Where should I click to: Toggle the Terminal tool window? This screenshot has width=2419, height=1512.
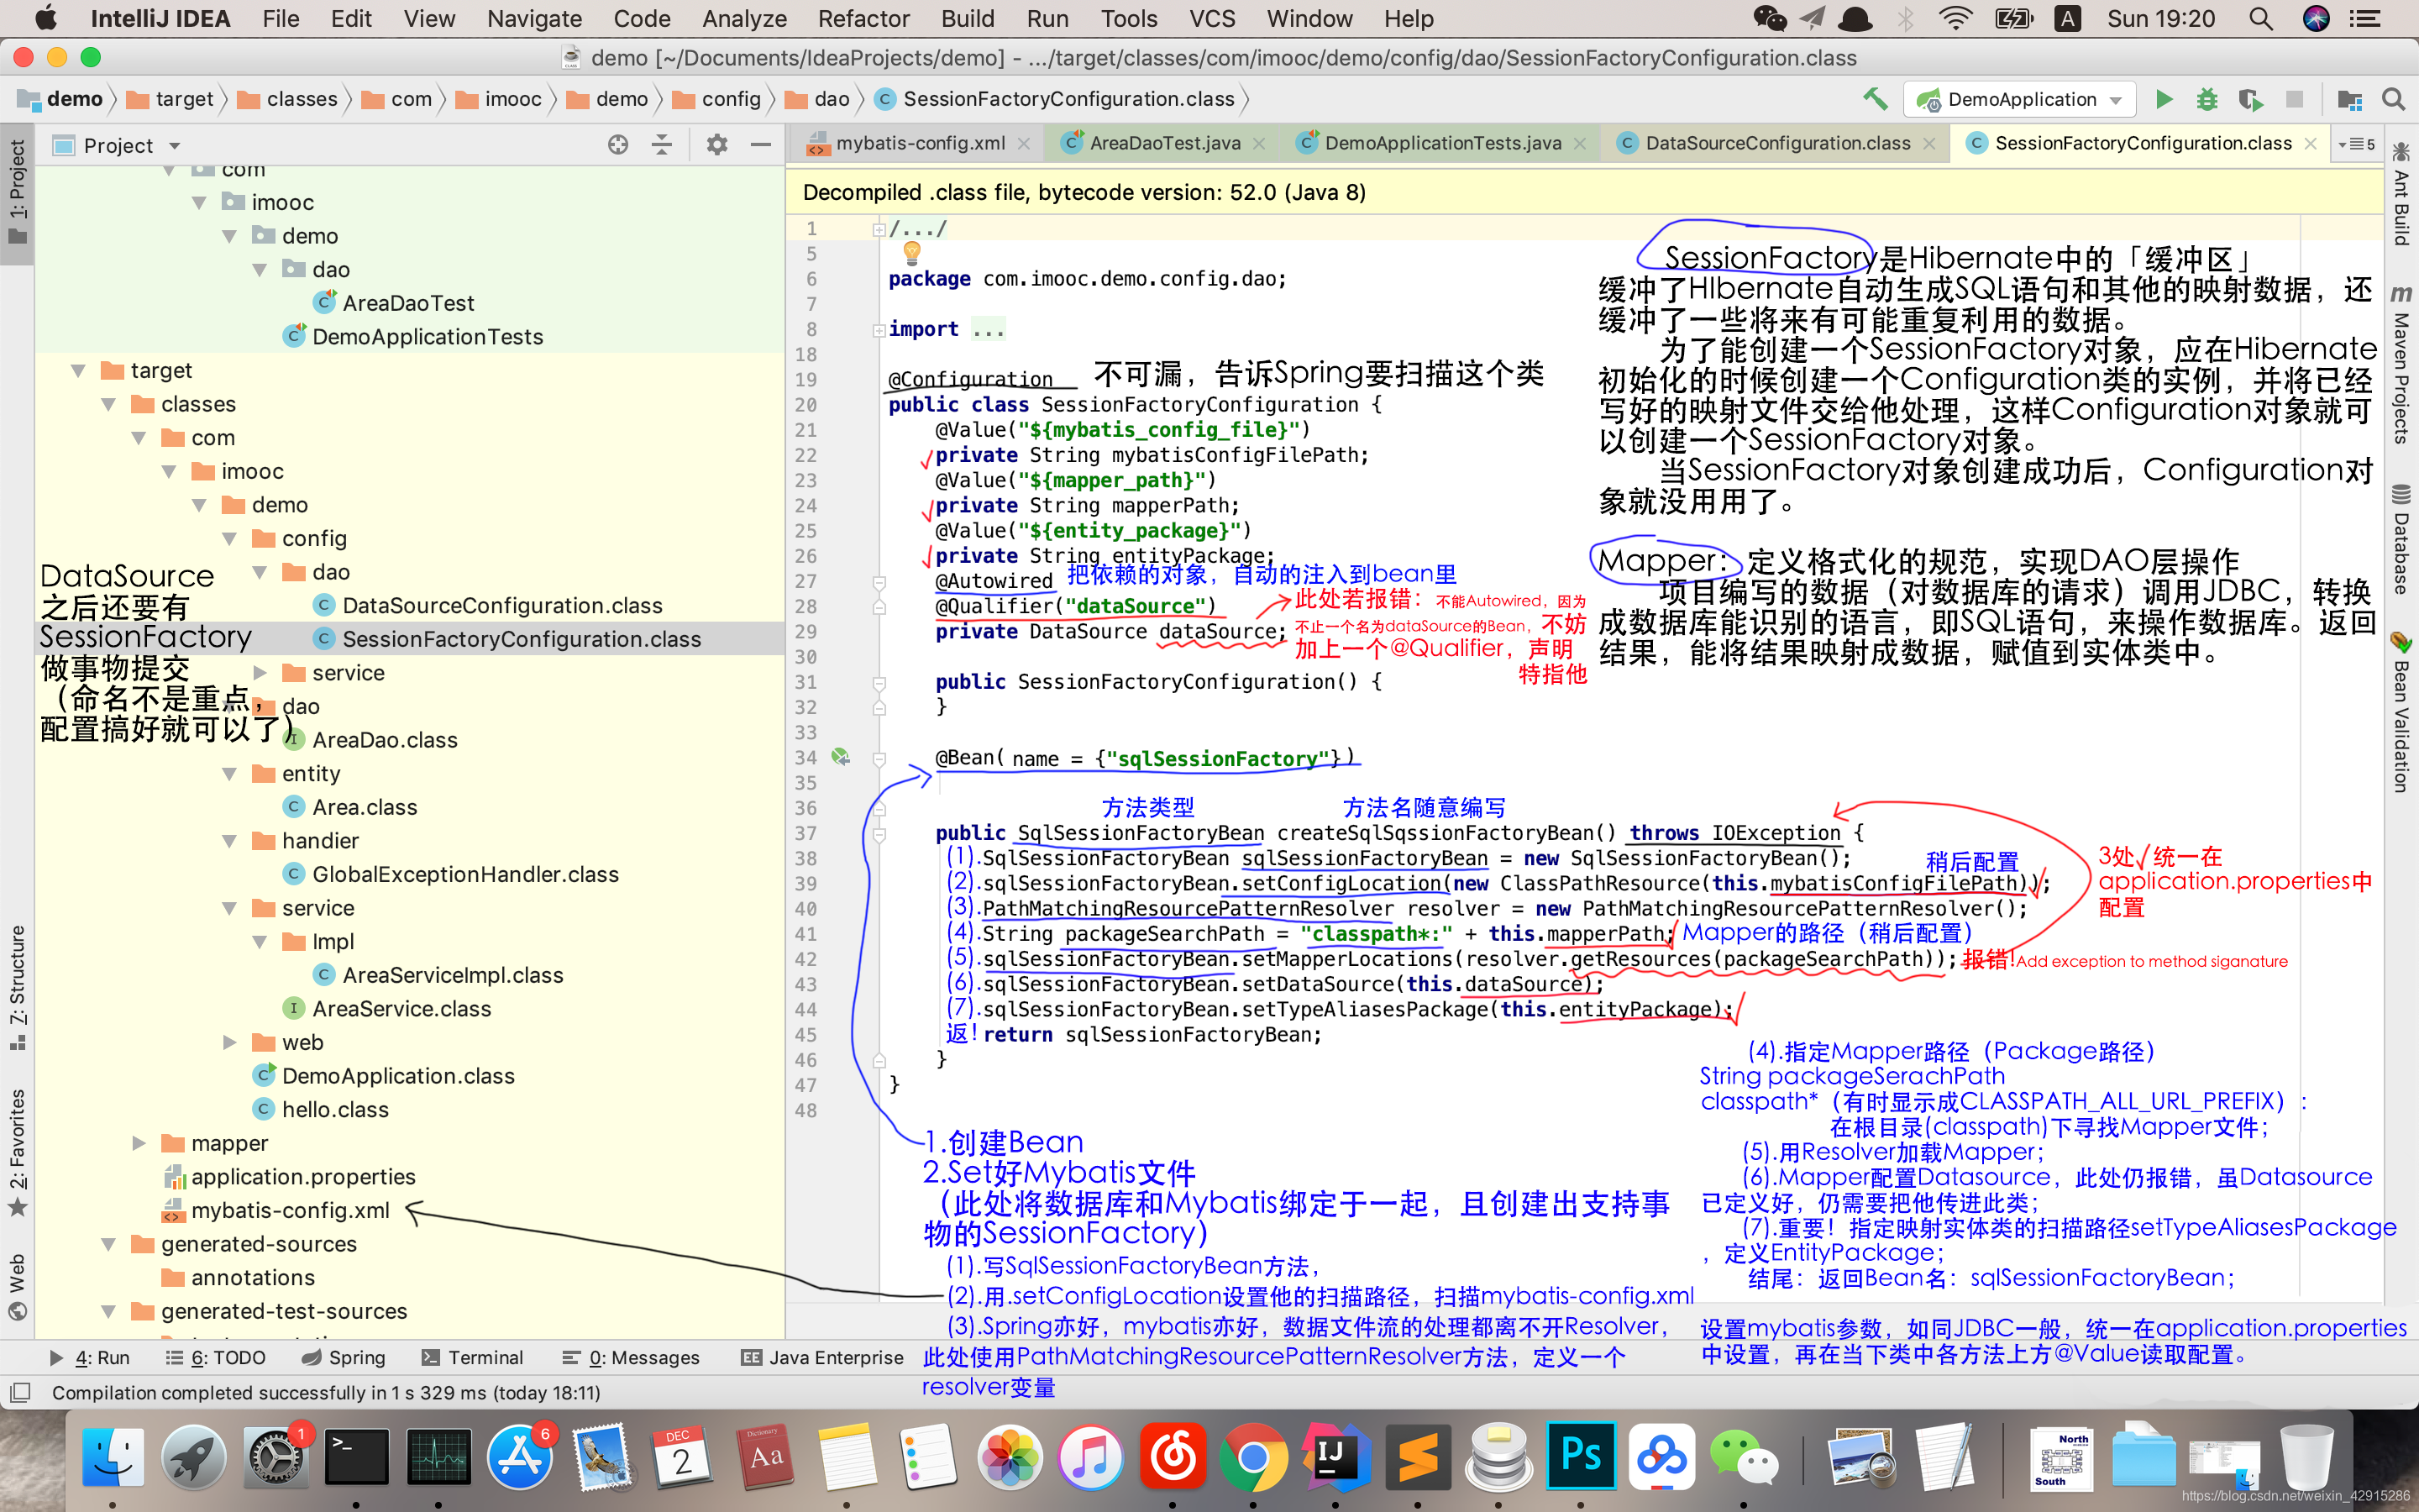[x=473, y=1357]
